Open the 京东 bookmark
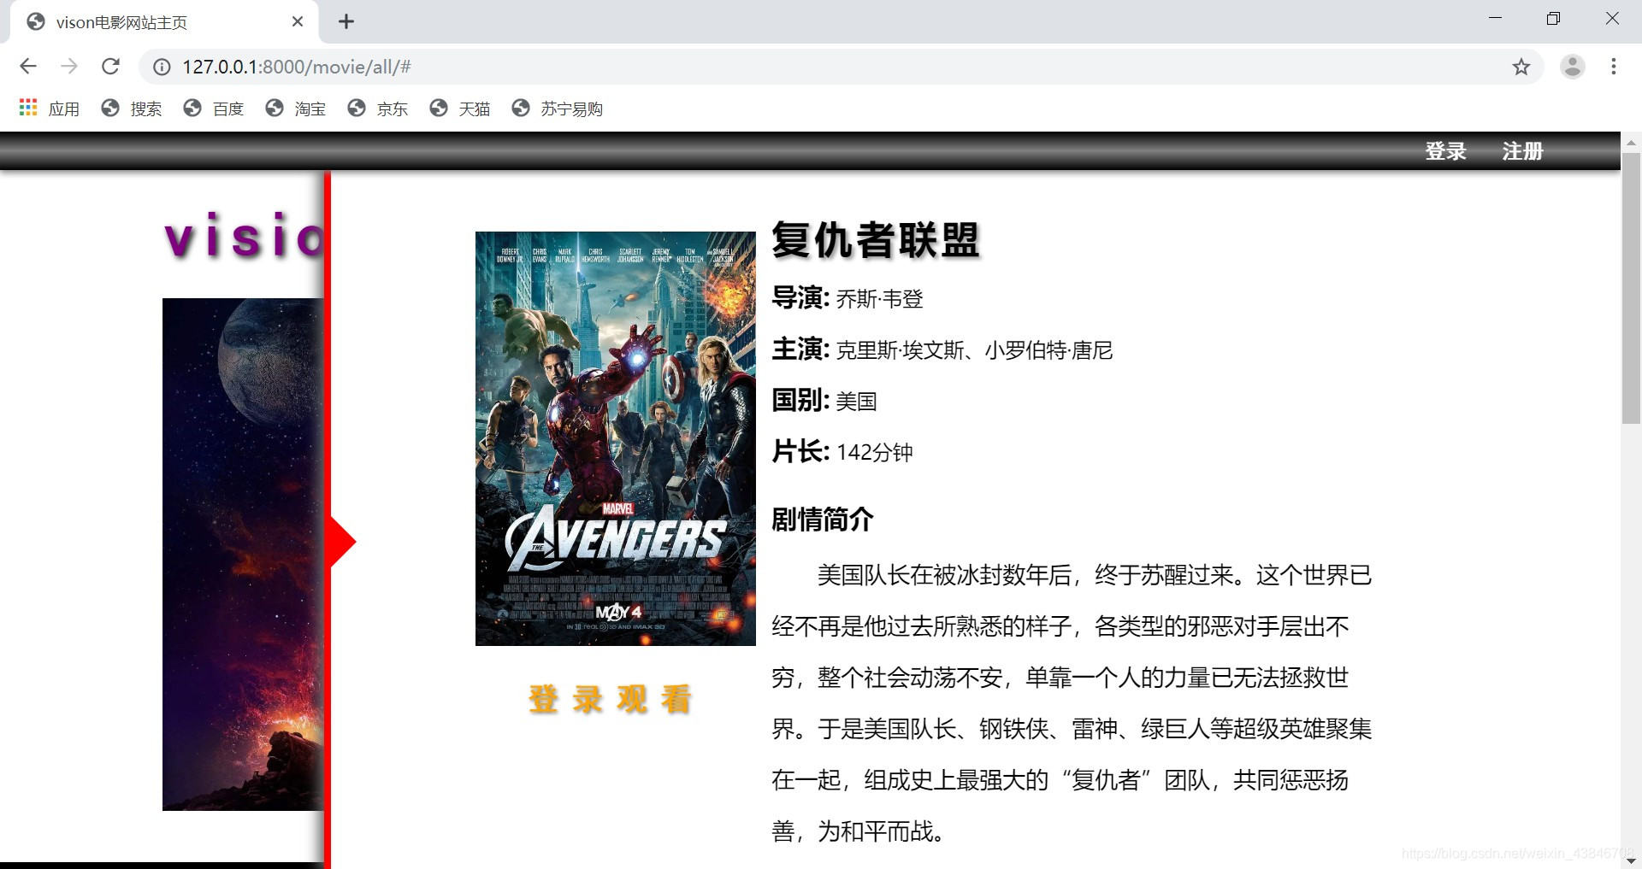This screenshot has width=1642, height=869. 378,109
